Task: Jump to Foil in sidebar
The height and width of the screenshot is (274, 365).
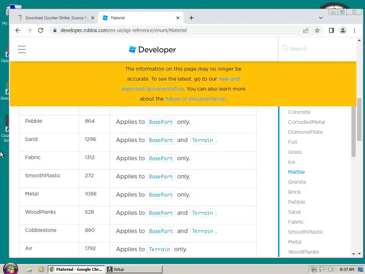Action: 292,142
